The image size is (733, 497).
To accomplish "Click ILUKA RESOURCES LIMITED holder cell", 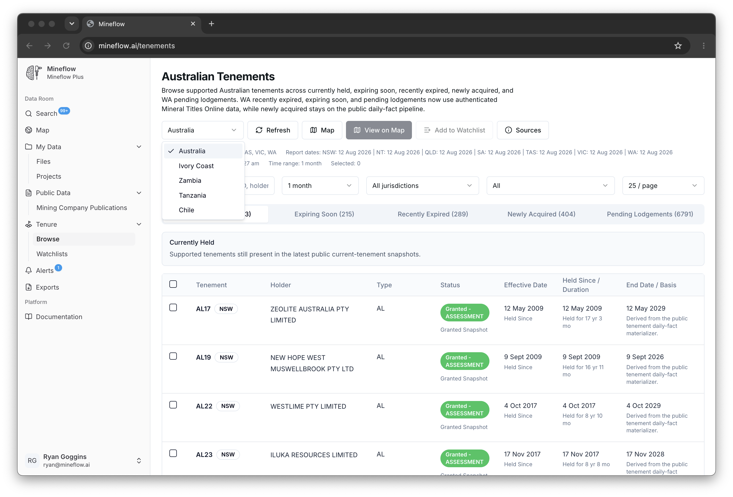I will tap(314, 455).
